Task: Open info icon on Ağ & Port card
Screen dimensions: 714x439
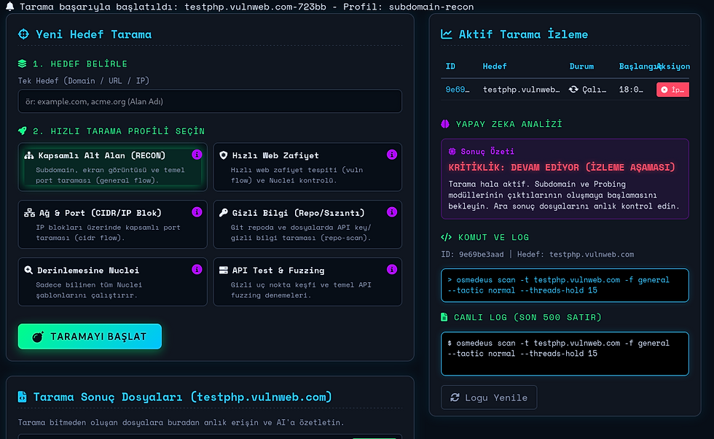Action: click(197, 212)
